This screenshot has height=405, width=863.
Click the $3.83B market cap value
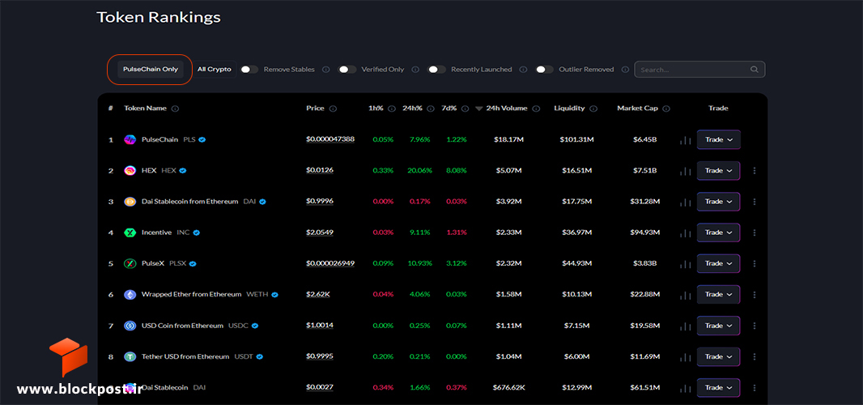tap(645, 263)
